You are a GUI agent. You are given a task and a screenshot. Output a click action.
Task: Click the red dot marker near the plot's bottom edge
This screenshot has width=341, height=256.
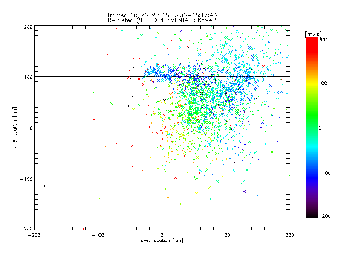83,229
